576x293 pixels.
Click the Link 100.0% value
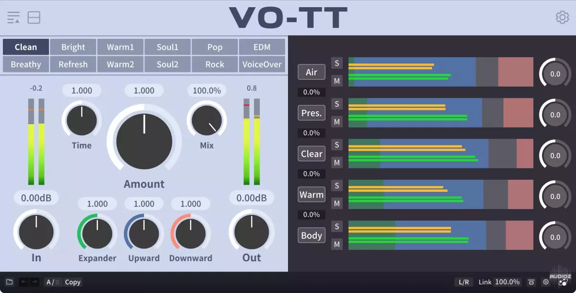(x=507, y=282)
